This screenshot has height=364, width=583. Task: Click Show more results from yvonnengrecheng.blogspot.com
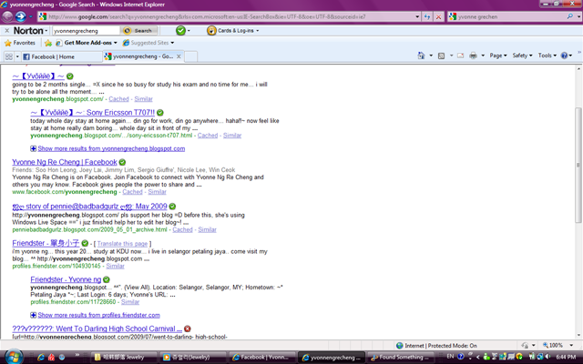click(111, 148)
